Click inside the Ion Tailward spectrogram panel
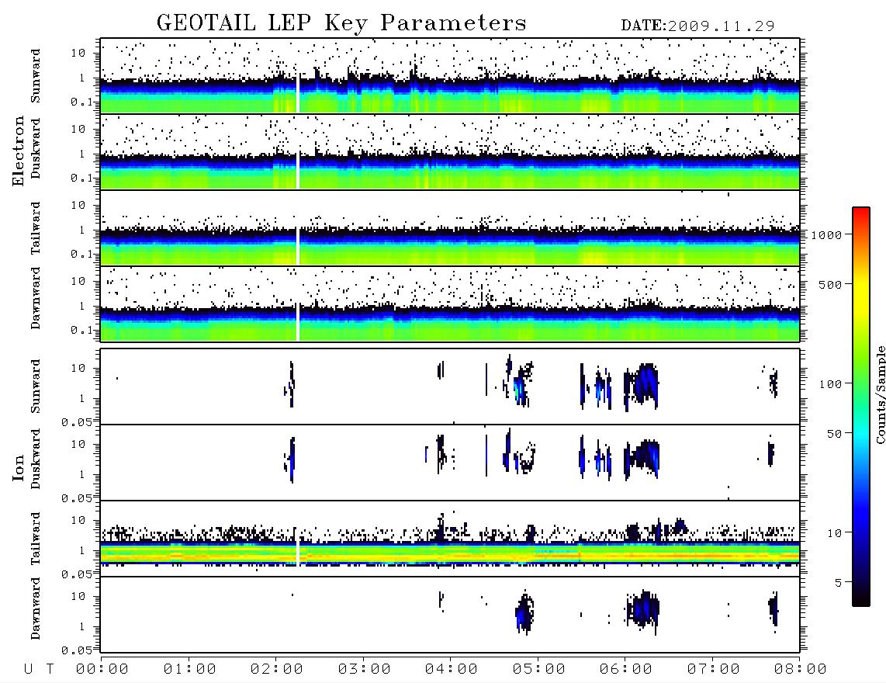Viewport: 886px width, 683px height. click(x=450, y=539)
